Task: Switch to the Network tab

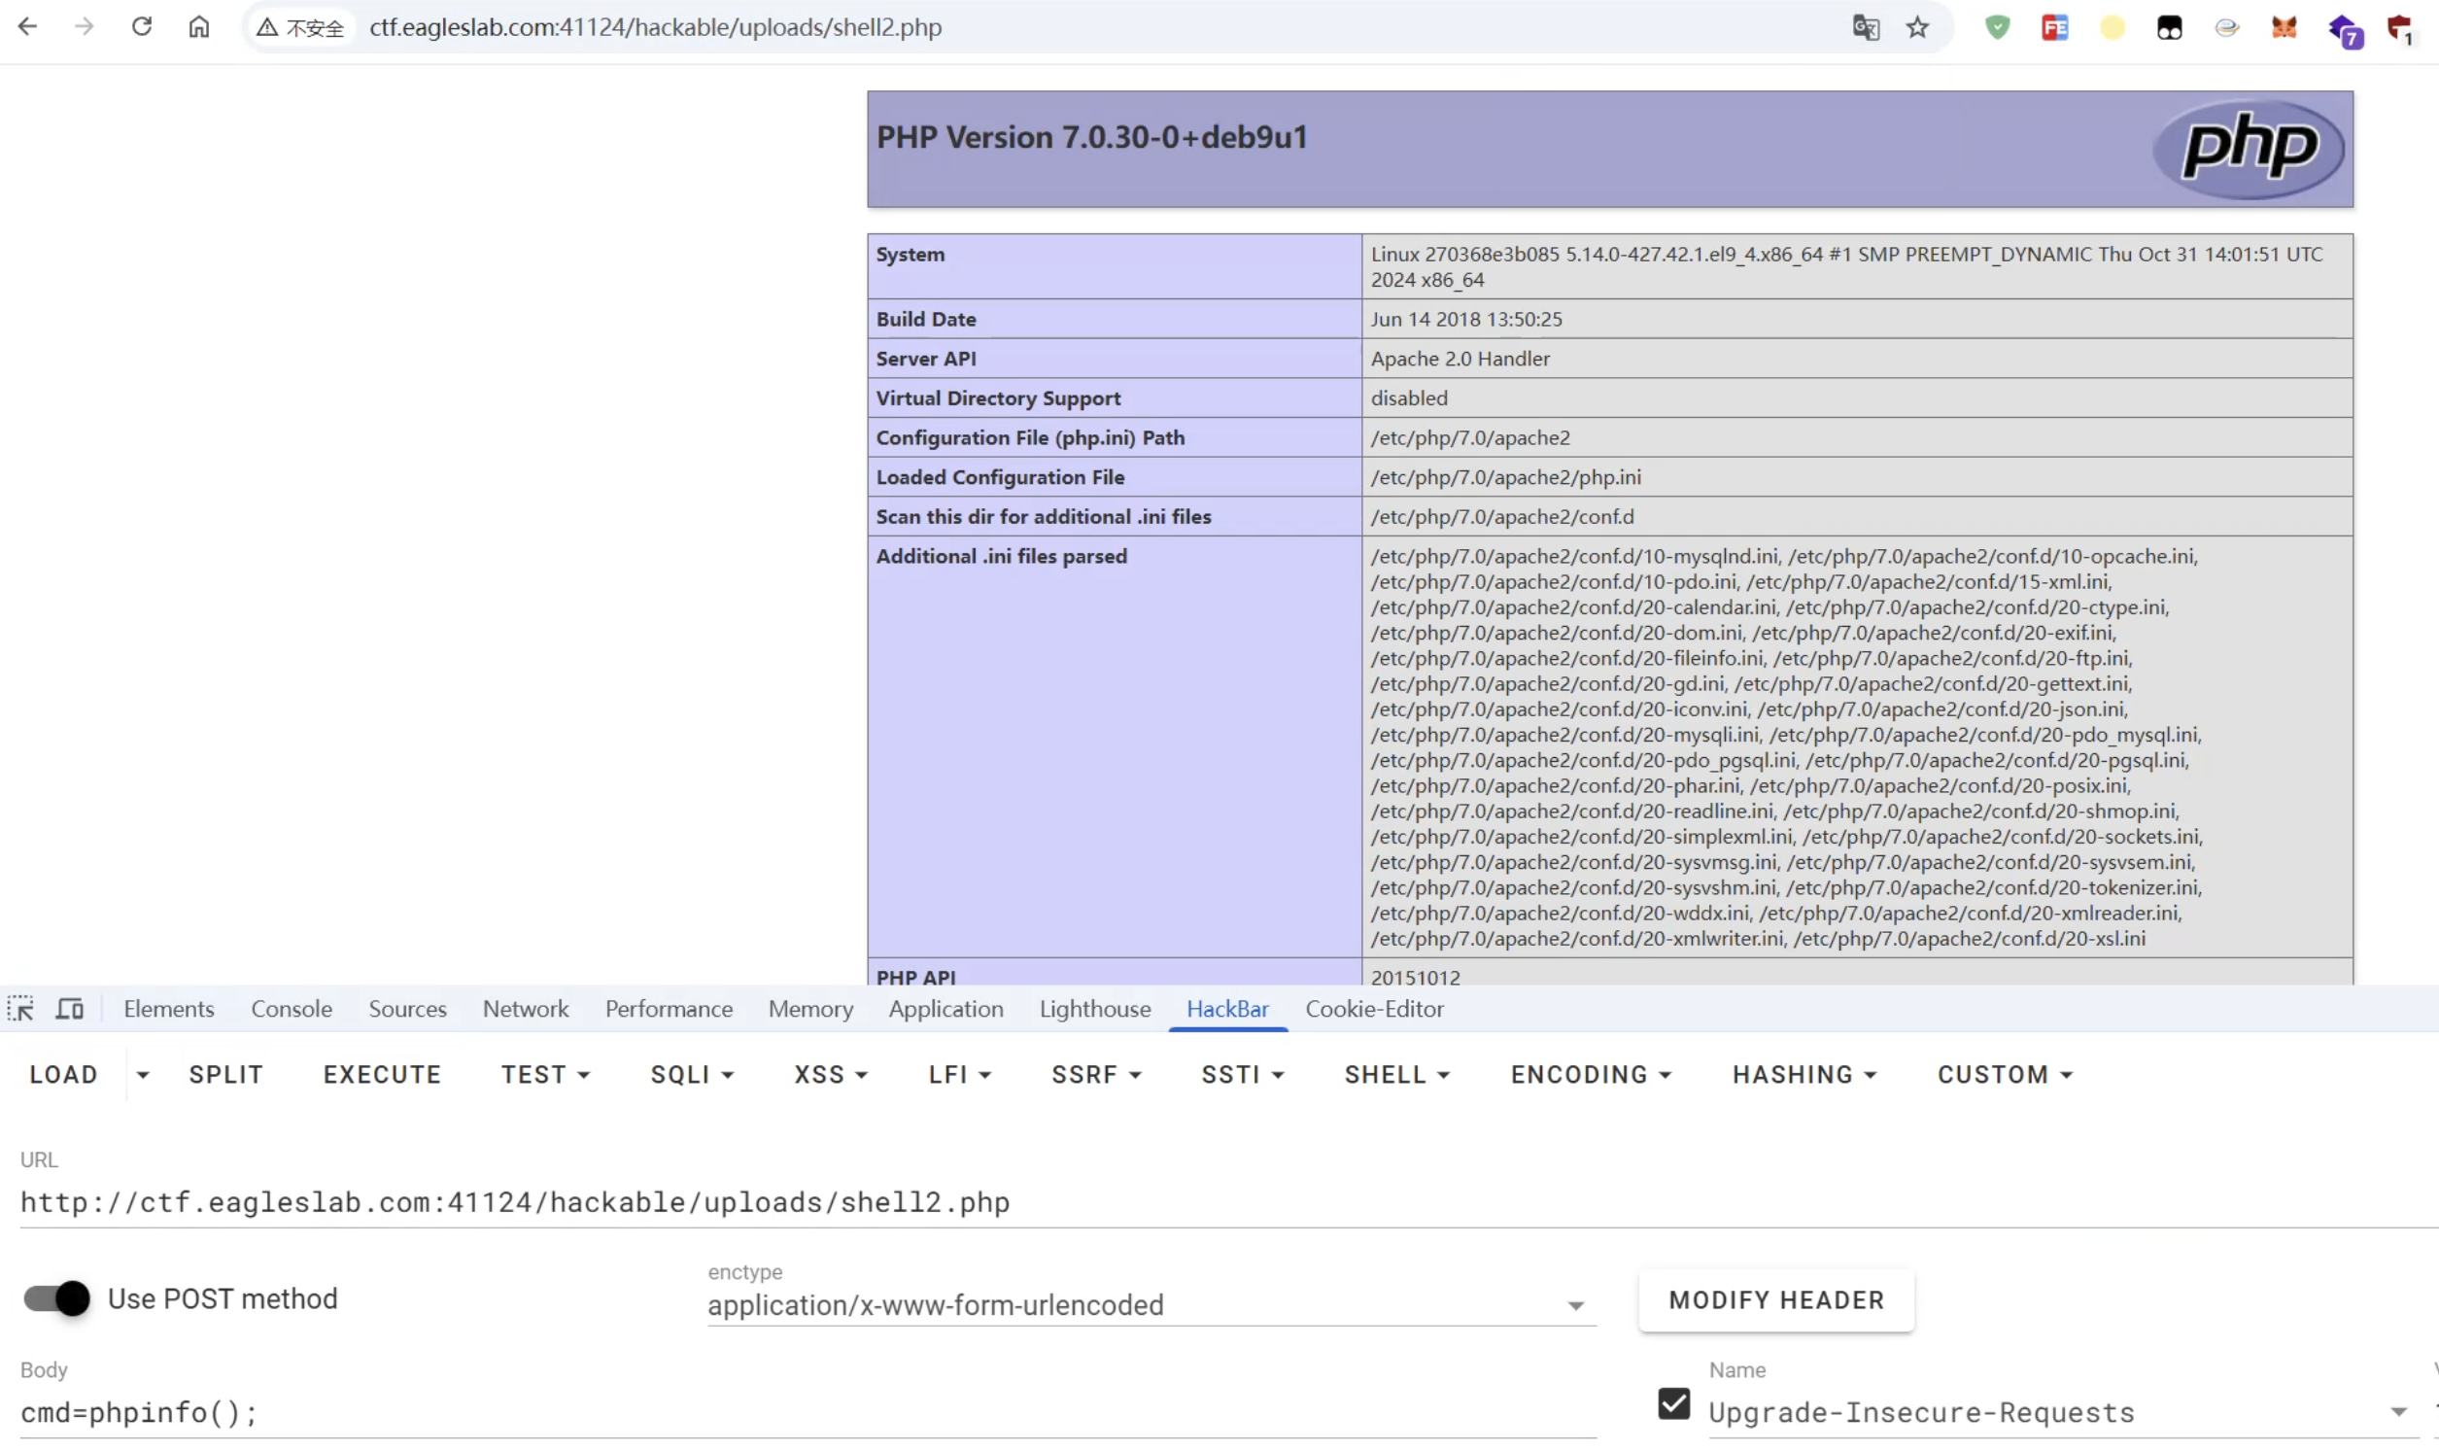Action: coord(525,1009)
